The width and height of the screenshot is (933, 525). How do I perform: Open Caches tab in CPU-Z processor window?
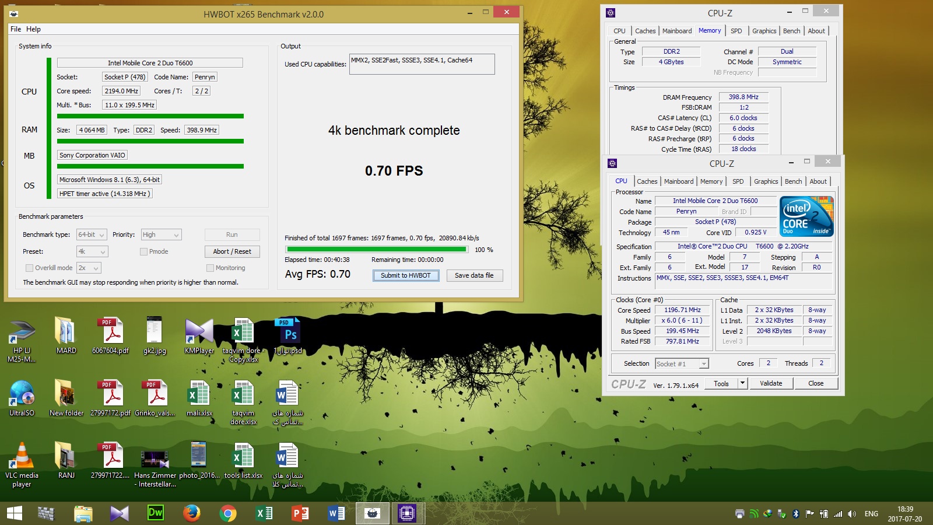(x=647, y=181)
